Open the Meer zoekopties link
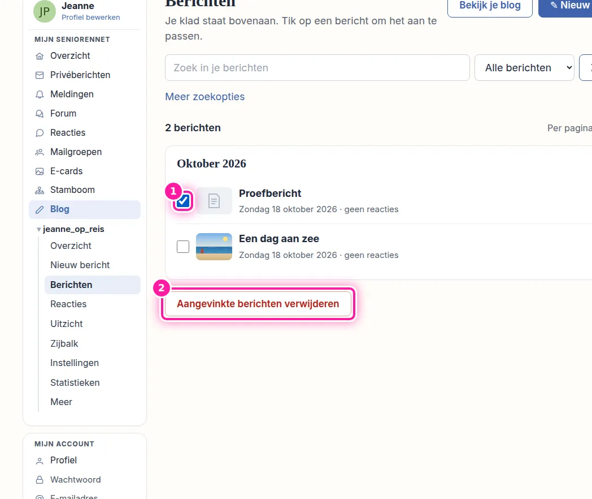The image size is (592, 499). (x=204, y=97)
